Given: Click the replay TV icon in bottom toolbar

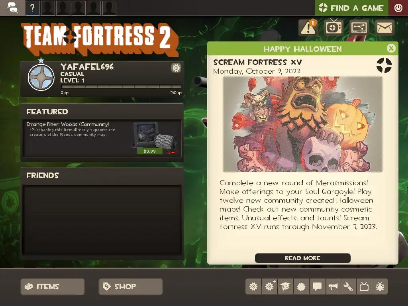Looking at the screenshot, I should point(364,286).
